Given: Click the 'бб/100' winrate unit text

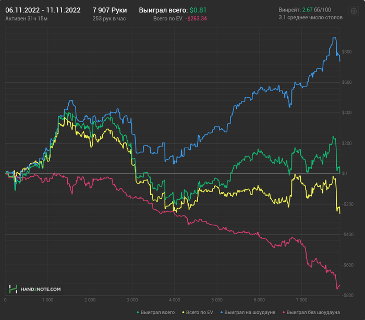Looking at the screenshot, I should tap(322, 10).
